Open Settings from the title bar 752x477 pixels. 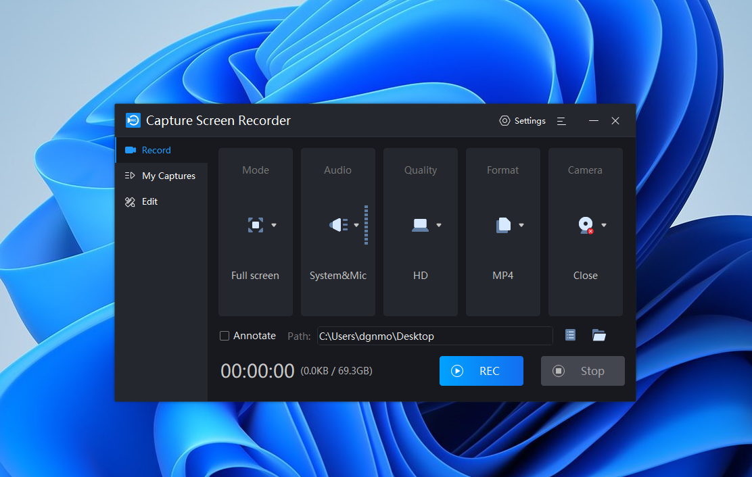pos(523,121)
